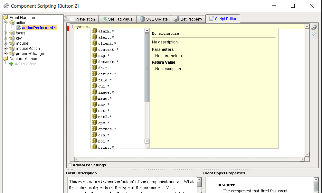The height and width of the screenshot is (193, 322).
Task: Click the gui package icon in autocomplete
Action: [94, 86]
